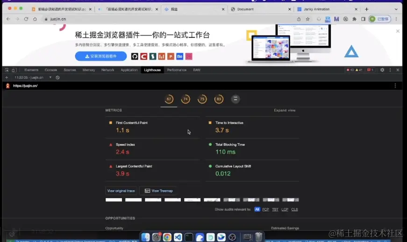Viewport: 407px width, 242px height.
Task: Open Visual Studio Code from the dock
Action: [178, 237]
